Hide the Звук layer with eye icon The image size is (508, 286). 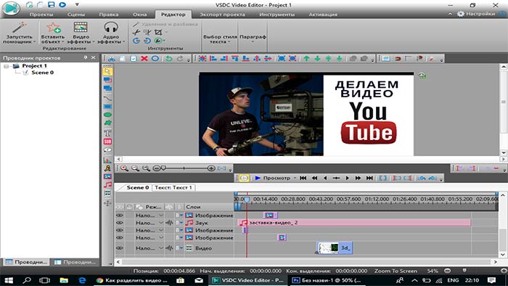[120, 223]
